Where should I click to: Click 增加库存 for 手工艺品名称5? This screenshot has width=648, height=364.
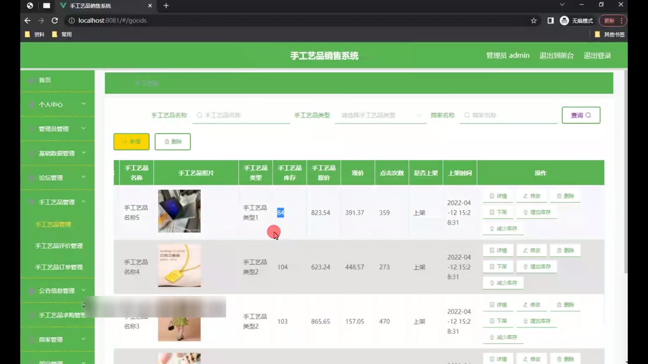[x=537, y=212]
